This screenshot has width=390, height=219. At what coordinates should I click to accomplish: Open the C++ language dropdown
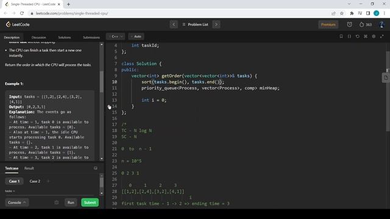pos(116,36)
